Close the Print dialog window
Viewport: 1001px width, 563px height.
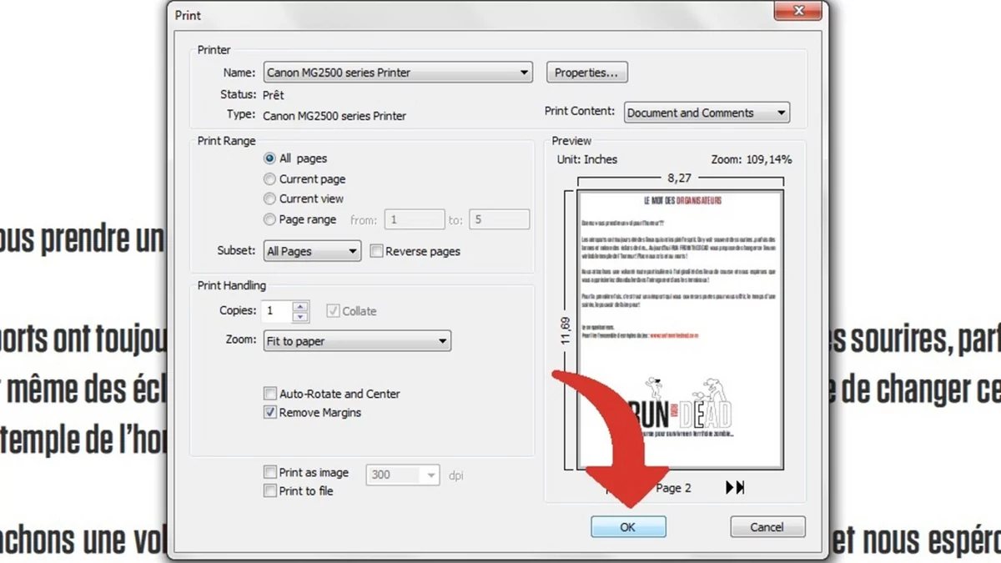(x=799, y=11)
